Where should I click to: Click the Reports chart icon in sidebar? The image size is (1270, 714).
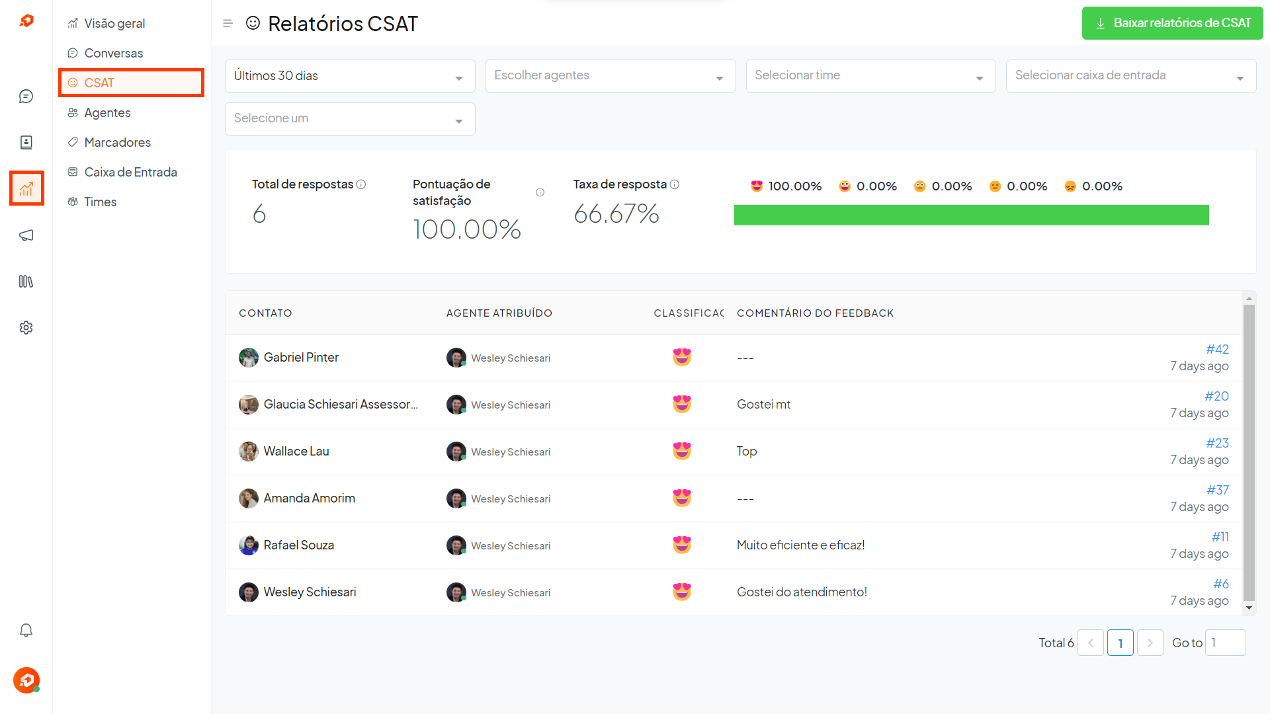point(26,189)
